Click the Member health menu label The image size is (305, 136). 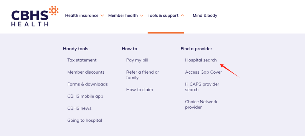tap(123, 15)
